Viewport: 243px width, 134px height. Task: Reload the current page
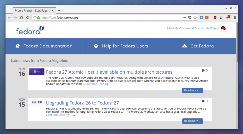point(21,18)
